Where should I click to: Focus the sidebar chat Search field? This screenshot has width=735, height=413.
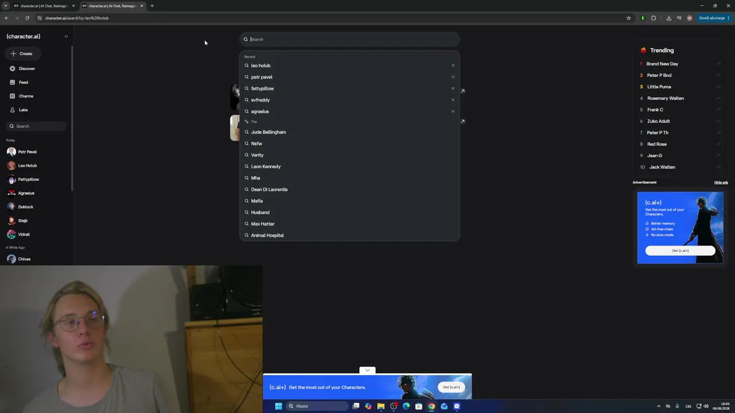coord(36,126)
